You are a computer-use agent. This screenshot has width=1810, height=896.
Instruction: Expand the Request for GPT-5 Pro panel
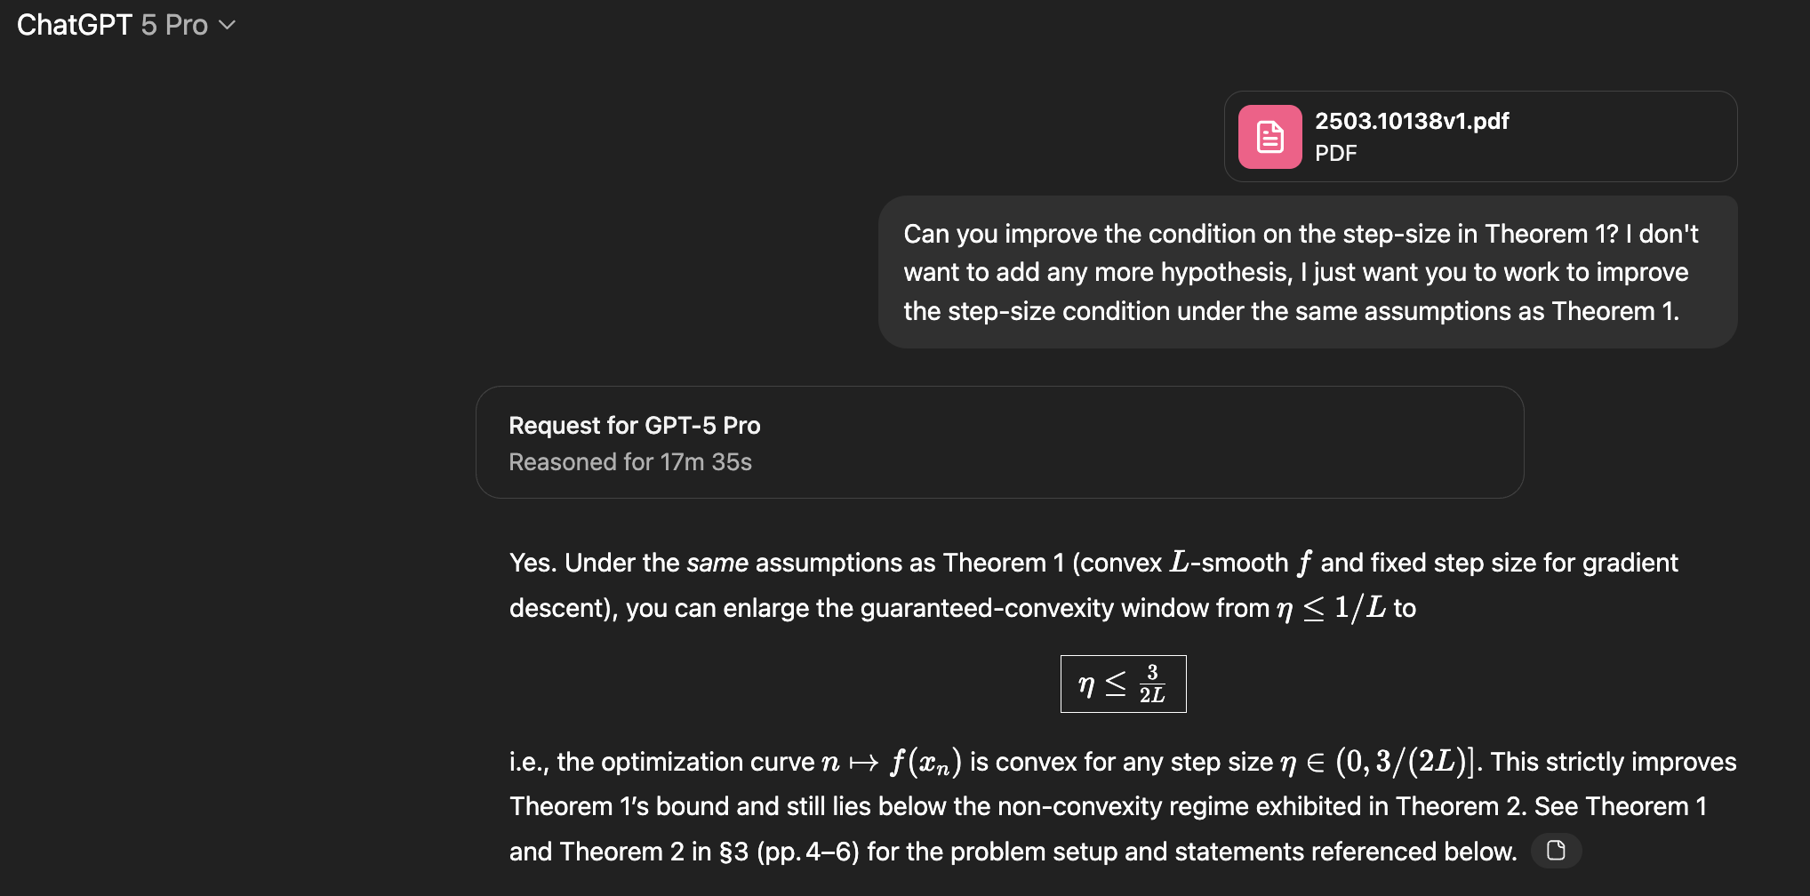tap(1000, 442)
